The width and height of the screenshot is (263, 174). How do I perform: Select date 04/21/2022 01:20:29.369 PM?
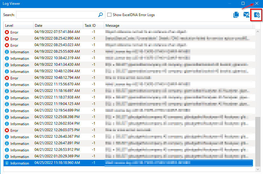coord(57,156)
